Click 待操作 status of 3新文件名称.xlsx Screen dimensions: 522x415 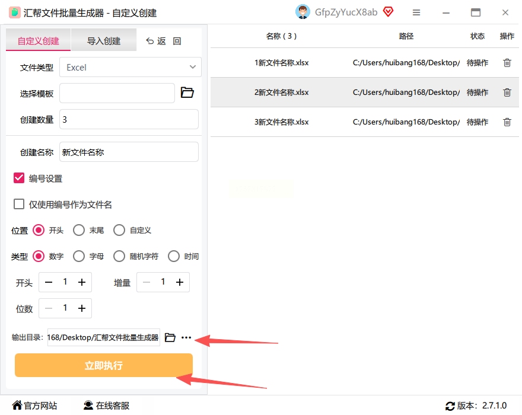point(478,122)
